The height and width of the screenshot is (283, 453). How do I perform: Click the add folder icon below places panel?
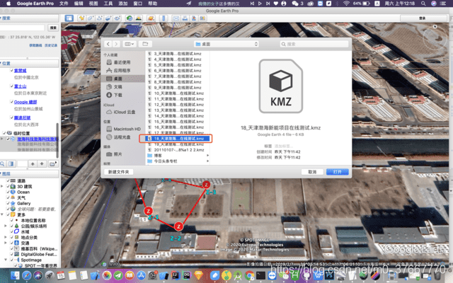tap(53, 163)
